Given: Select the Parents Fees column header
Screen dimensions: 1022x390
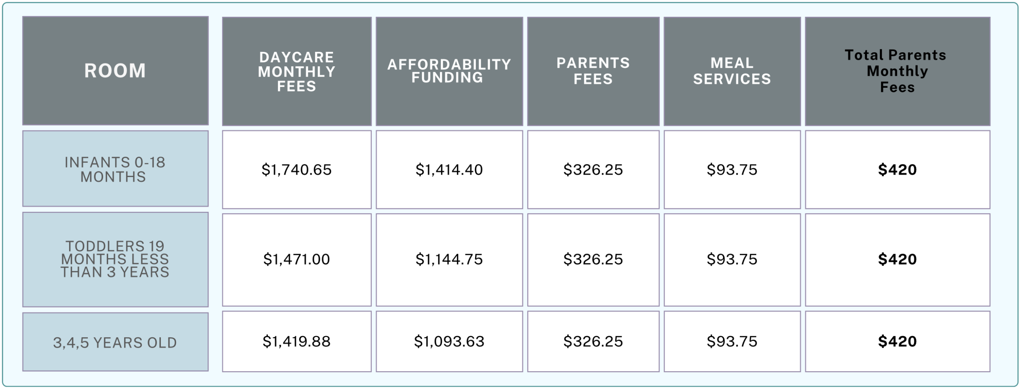Looking at the screenshot, I should [x=593, y=71].
